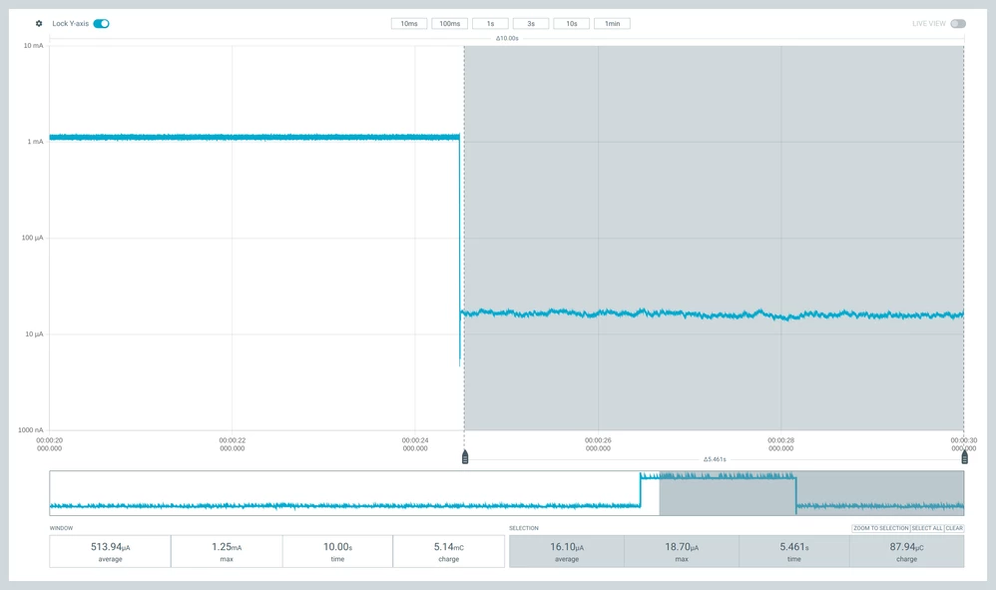996x590 pixels.
Task: Click the Δ10.00s window span label
Action: tap(507, 39)
